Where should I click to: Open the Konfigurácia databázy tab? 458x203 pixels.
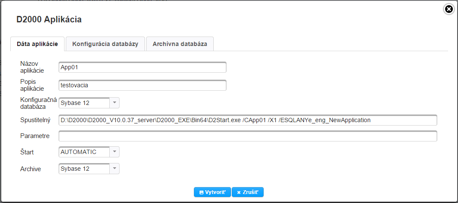[x=105, y=44]
